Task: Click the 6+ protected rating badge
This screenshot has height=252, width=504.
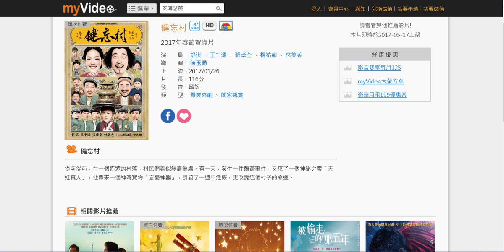Action: (x=194, y=26)
